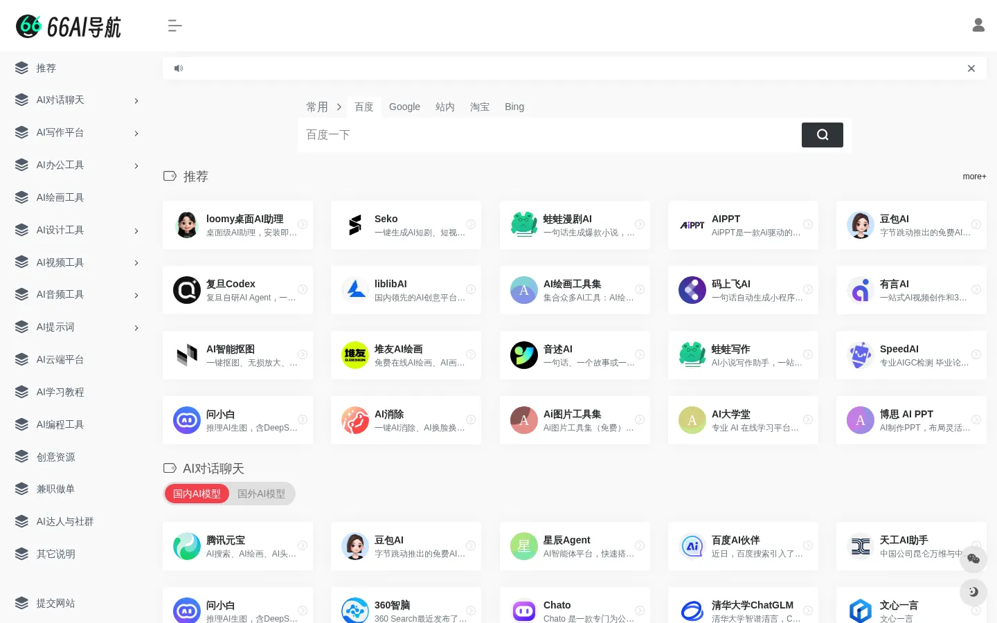The width and height of the screenshot is (997, 623).
Task: Open the 博思 AI PPT card title
Action: point(906,414)
